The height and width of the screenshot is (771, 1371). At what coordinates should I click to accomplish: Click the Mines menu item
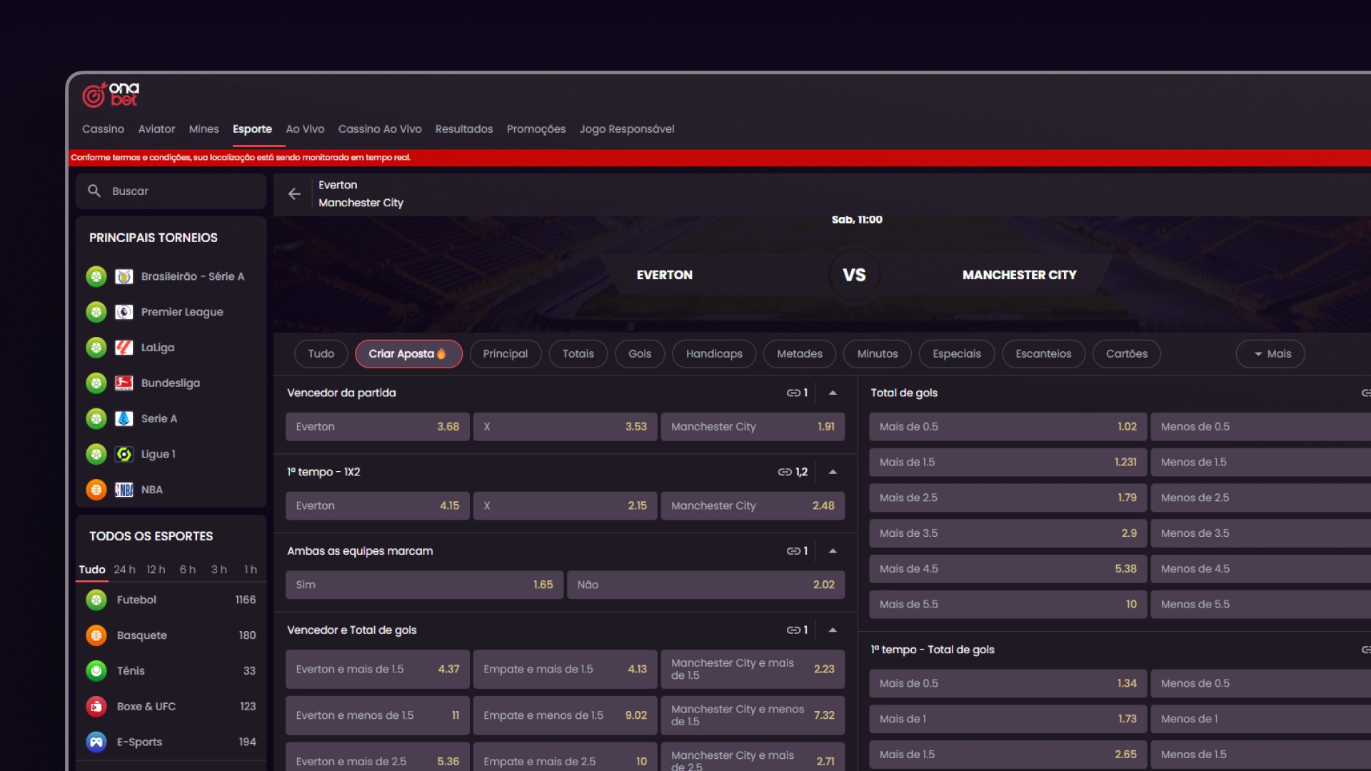click(204, 129)
